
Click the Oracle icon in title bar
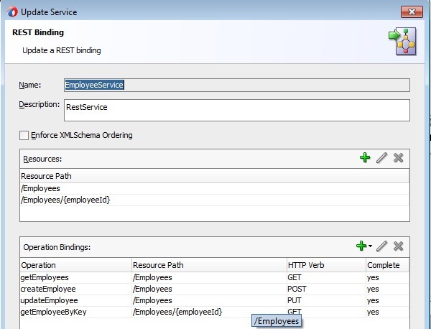click(x=13, y=12)
